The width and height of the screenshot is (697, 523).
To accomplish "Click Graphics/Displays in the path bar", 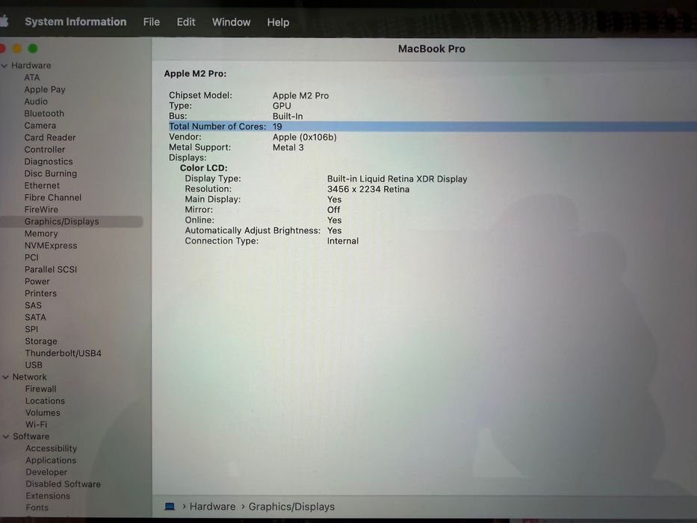I will pyautogui.click(x=291, y=507).
